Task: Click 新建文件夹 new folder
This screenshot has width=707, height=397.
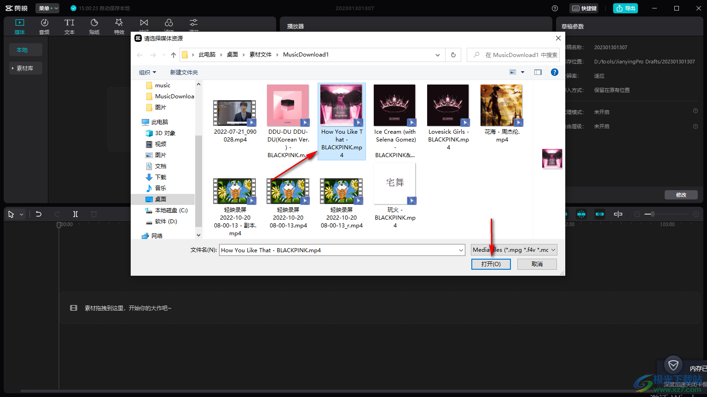Action: [x=184, y=73]
